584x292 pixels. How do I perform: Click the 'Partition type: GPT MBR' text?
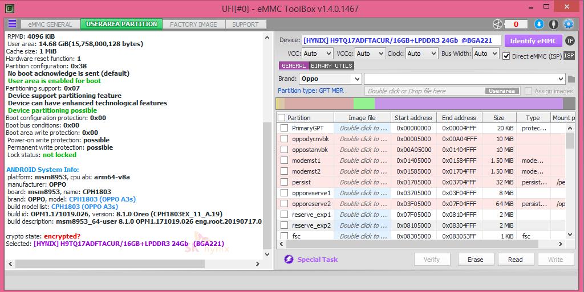pos(311,91)
